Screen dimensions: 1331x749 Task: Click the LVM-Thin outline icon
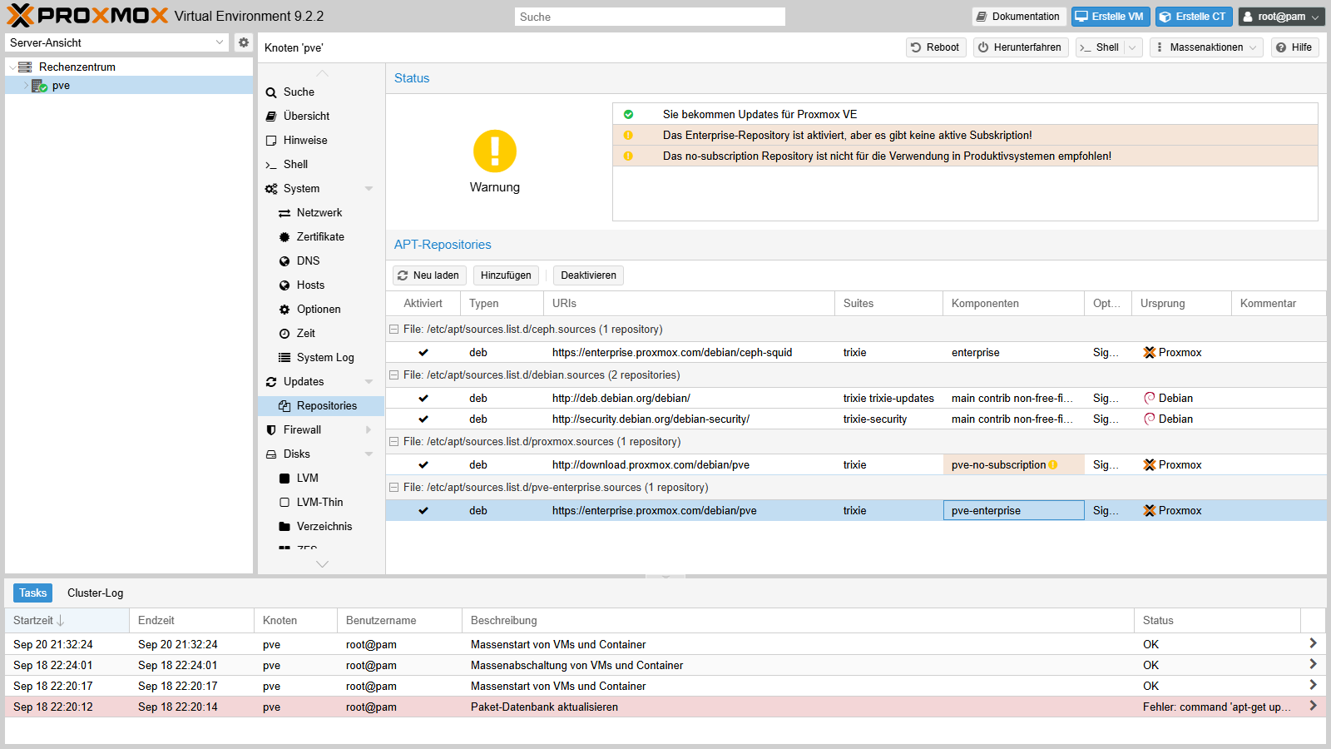pos(285,503)
